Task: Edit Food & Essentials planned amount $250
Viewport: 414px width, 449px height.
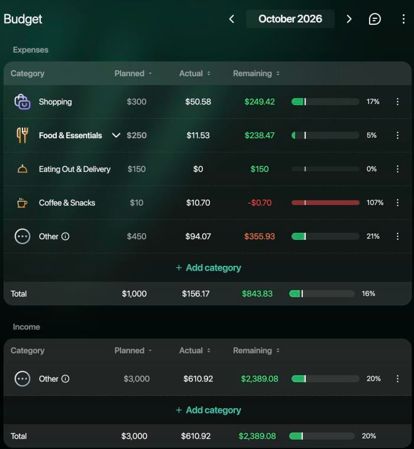Action: pos(137,135)
